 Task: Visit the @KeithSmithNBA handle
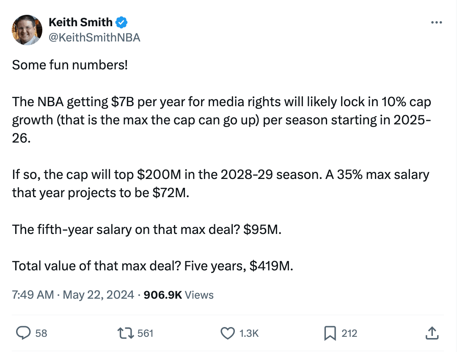point(94,38)
